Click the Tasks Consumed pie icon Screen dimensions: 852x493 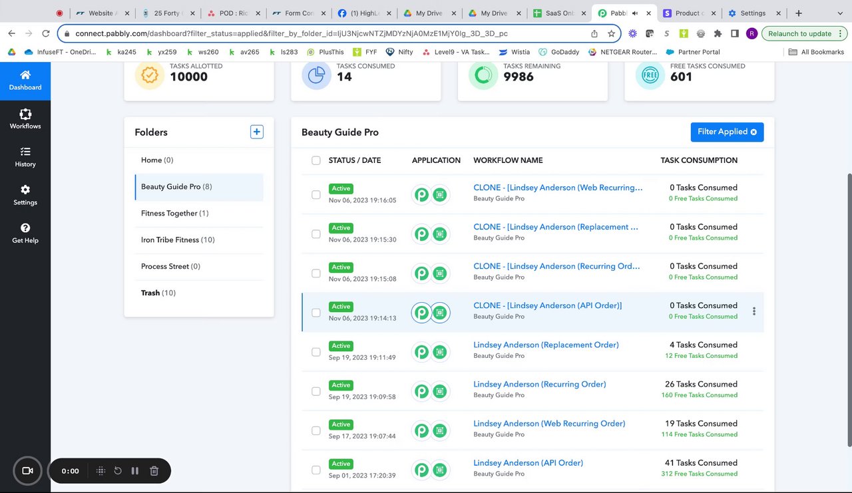316,76
